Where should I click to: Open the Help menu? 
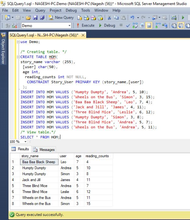pyautogui.click(x=116, y=10)
